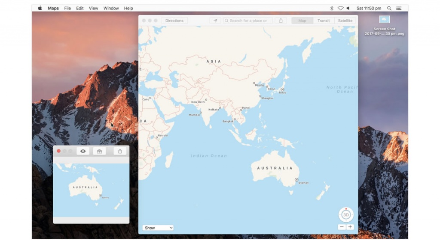This screenshot has width=440, height=247.
Task: Switch to the Map view tab
Action: [302, 21]
